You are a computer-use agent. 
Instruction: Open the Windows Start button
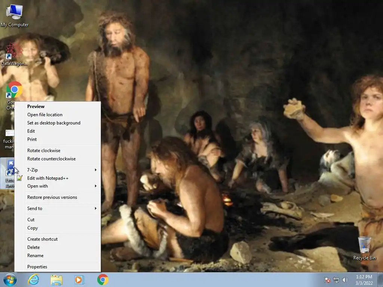coord(10,280)
